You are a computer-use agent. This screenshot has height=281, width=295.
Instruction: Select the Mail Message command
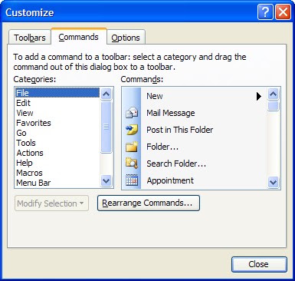click(x=195, y=113)
